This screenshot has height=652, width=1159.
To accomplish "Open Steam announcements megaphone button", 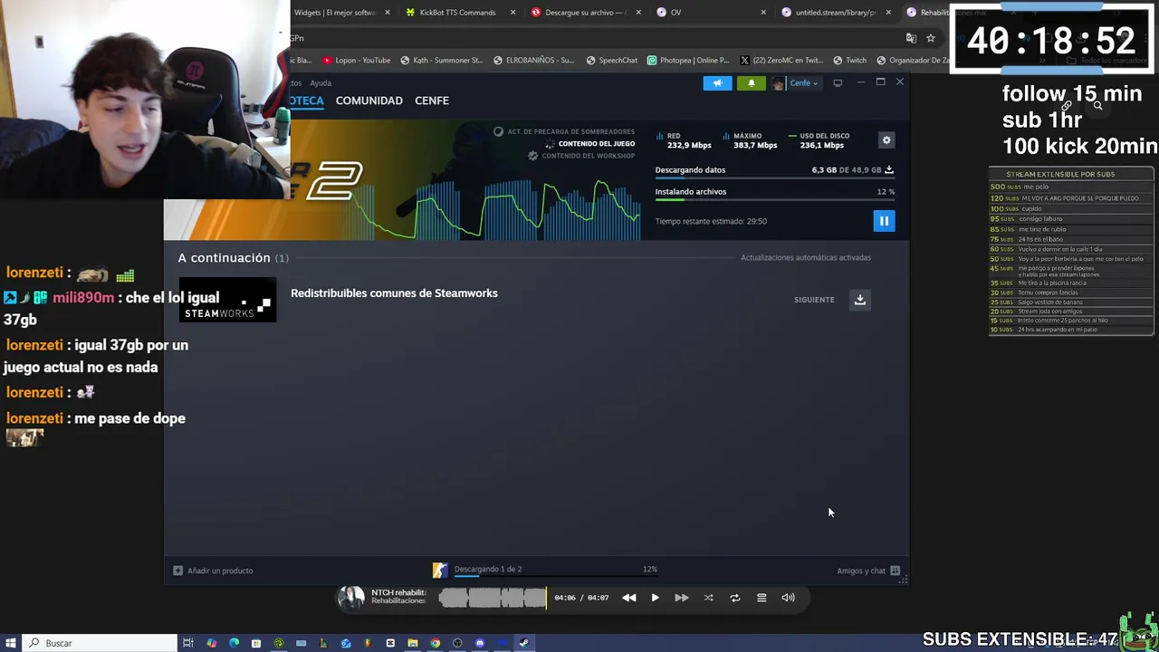I will click(717, 83).
